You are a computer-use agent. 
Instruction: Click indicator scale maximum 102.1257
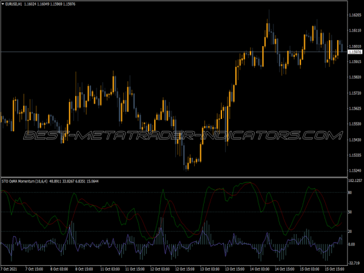point(355,181)
